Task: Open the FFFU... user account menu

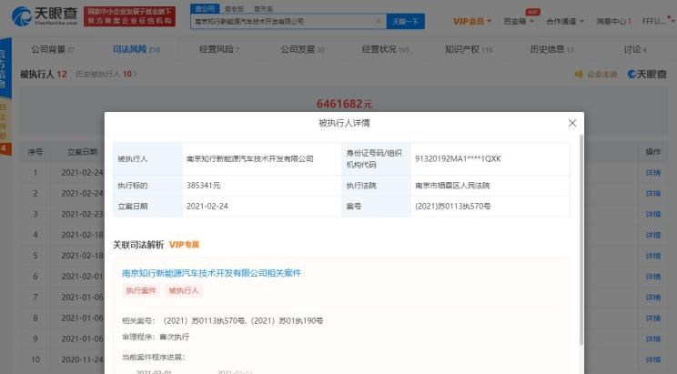Action: point(658,21)
